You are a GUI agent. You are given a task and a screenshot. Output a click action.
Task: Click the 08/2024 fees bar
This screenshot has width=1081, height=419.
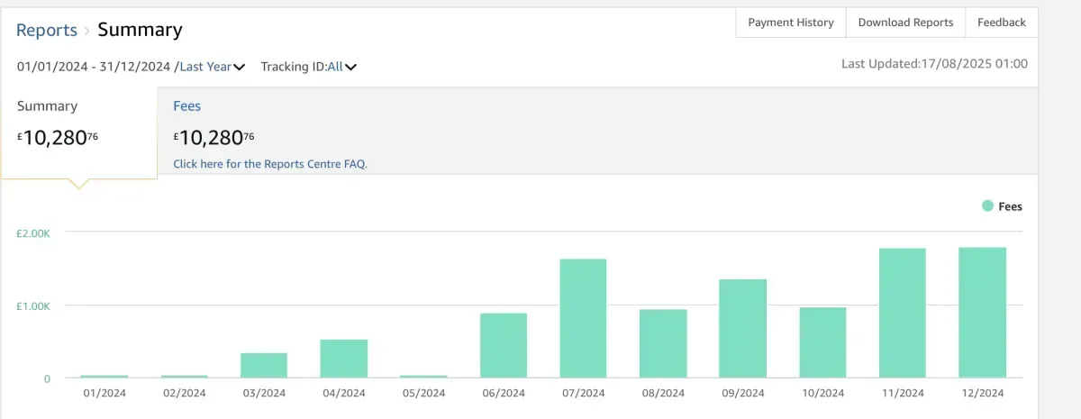[663, 343]
